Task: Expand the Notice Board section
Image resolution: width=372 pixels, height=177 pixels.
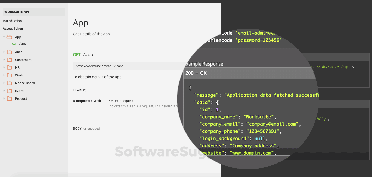Action: pos(4,83)
